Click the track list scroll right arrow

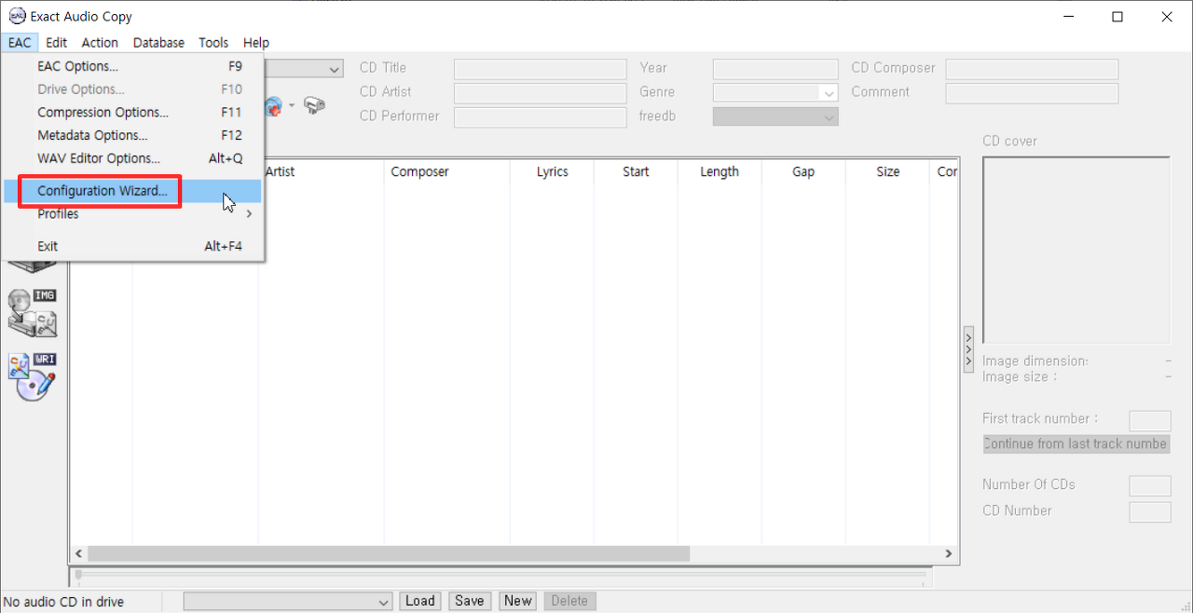point(949,553)
